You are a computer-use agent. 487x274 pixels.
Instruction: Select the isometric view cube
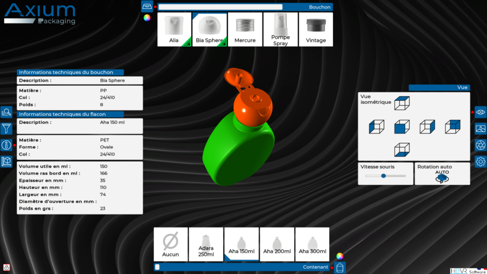click(x=402, y=103)
